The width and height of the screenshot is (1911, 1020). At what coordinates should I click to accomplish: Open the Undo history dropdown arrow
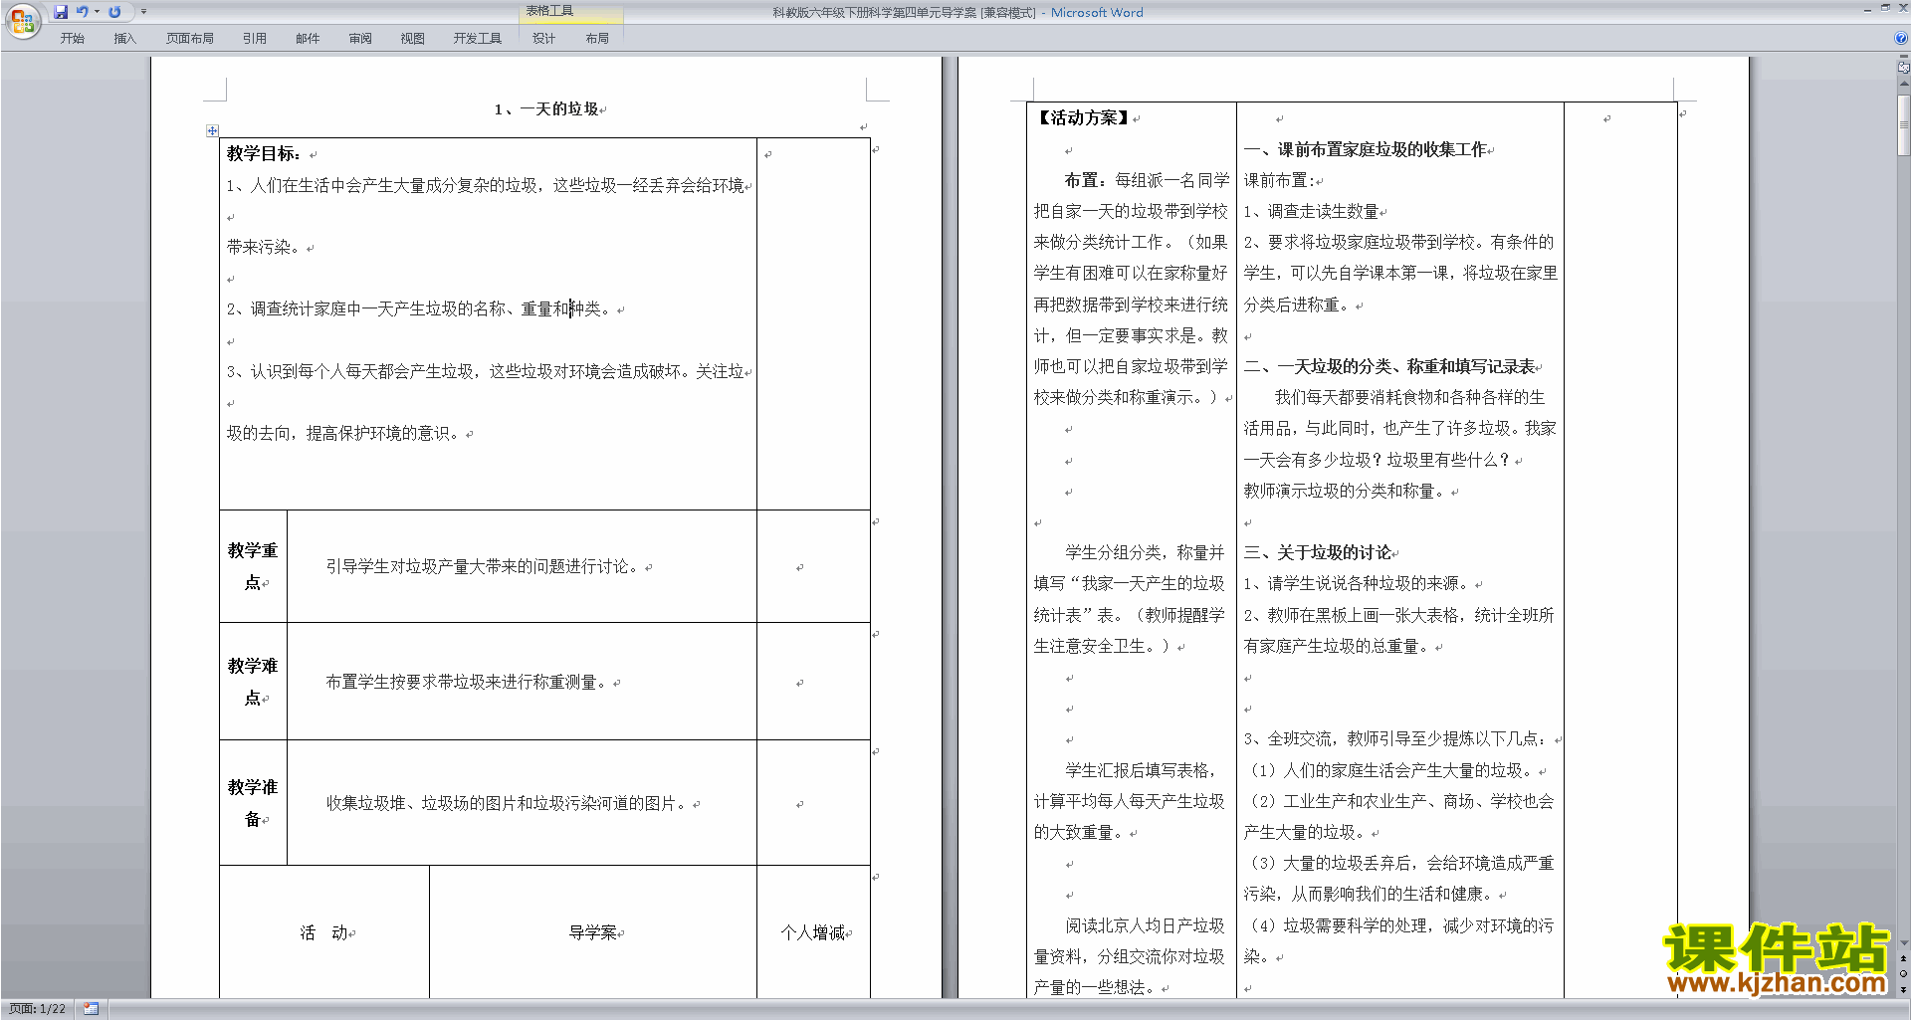click(x=97, y=12)
